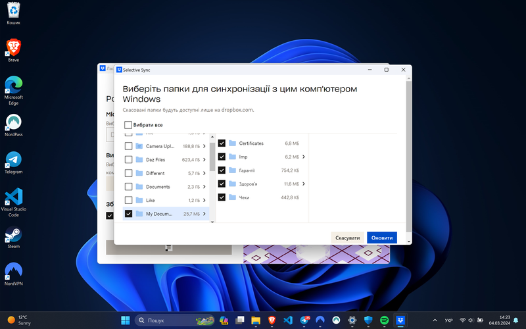Enable sync for the Different folder

pyautogui.click(x=128, y=173)
